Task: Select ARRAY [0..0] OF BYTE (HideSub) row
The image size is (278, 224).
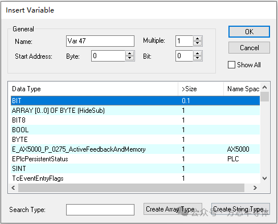Action: coord(135,111)
